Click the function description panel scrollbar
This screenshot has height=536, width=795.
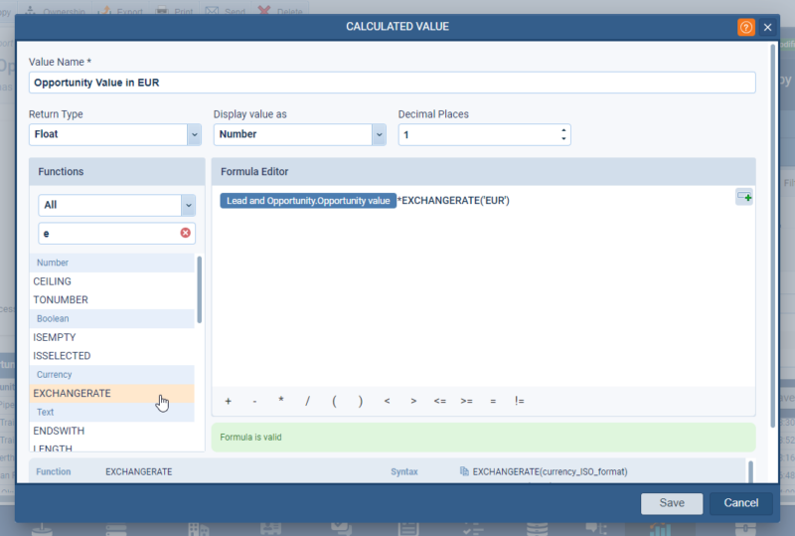coord(750,472)
